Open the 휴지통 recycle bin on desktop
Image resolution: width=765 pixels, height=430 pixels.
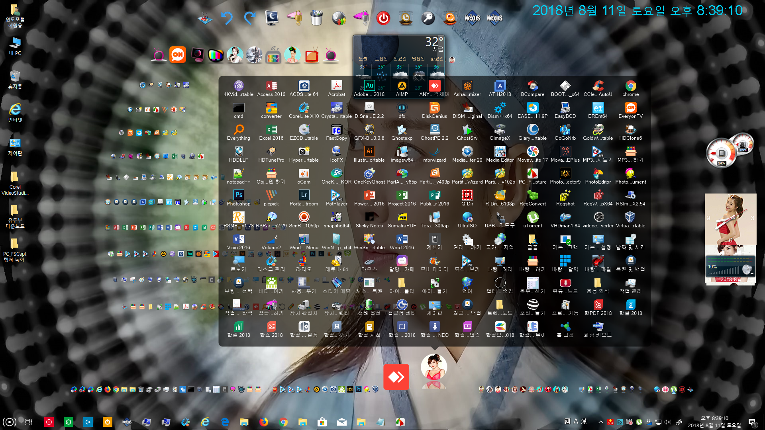point(15,80)
